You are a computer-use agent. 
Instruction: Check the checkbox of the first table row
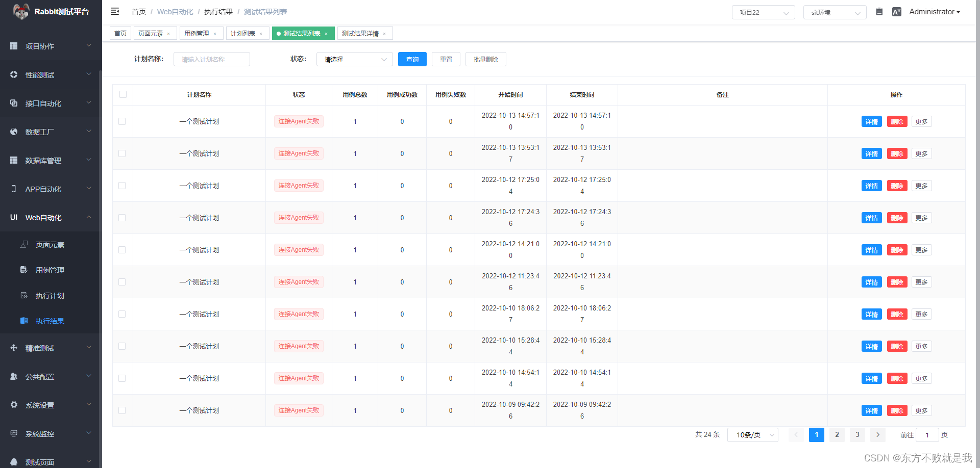coord(122,121)
